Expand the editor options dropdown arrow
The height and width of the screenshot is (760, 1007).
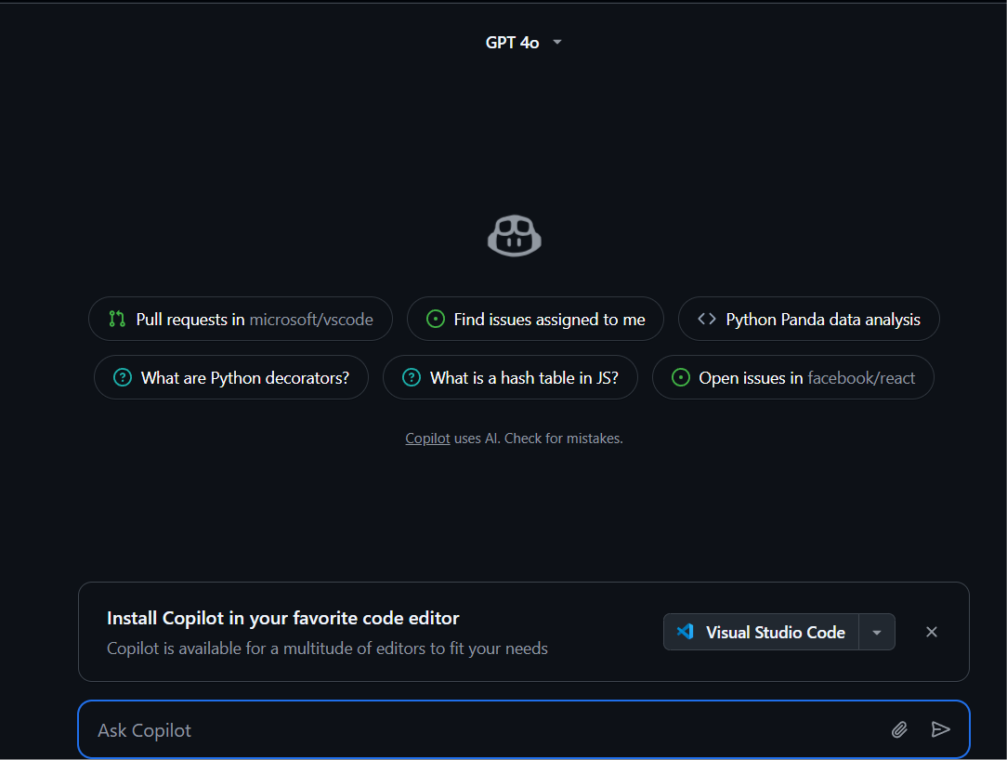point(877,632)
